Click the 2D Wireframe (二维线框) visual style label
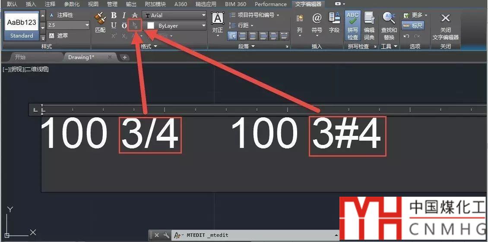 click(36, 69)
